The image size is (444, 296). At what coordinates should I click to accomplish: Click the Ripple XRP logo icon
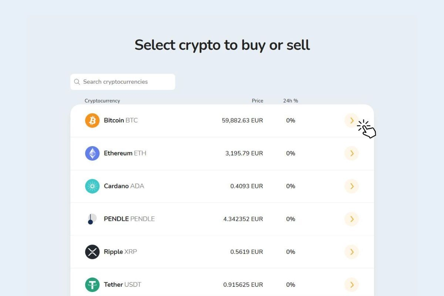(x=92, y=252)
